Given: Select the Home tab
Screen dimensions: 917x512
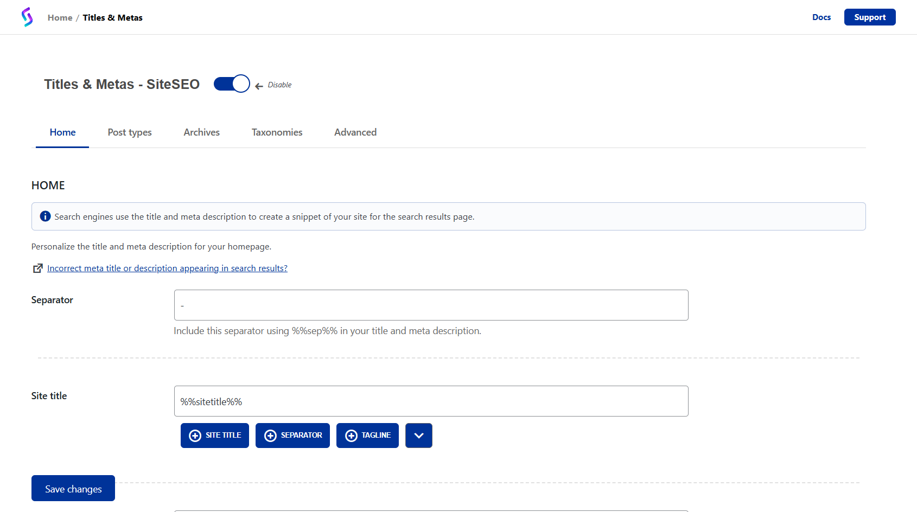Looking at the screenshot, I should [62, 132].
